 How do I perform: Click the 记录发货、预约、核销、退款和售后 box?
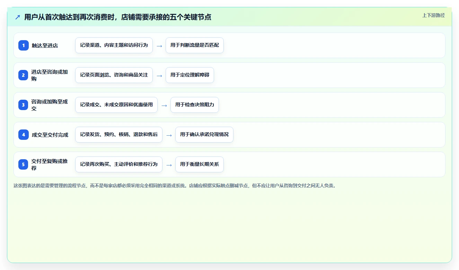point(119,135)
